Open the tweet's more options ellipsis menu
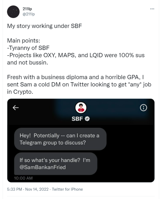161x199 pixels. tap(152, 9)
